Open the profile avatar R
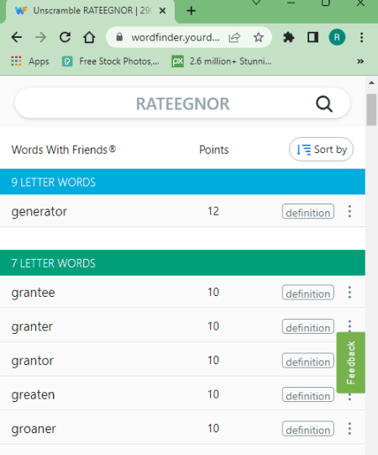Screen dimensions: 378x455 tap(337, 38)
